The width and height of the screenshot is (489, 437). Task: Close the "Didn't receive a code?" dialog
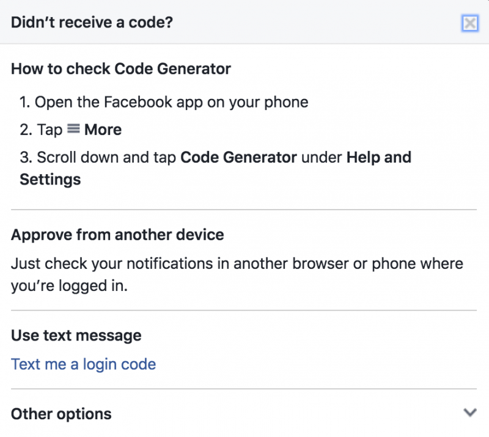[469, 23]
